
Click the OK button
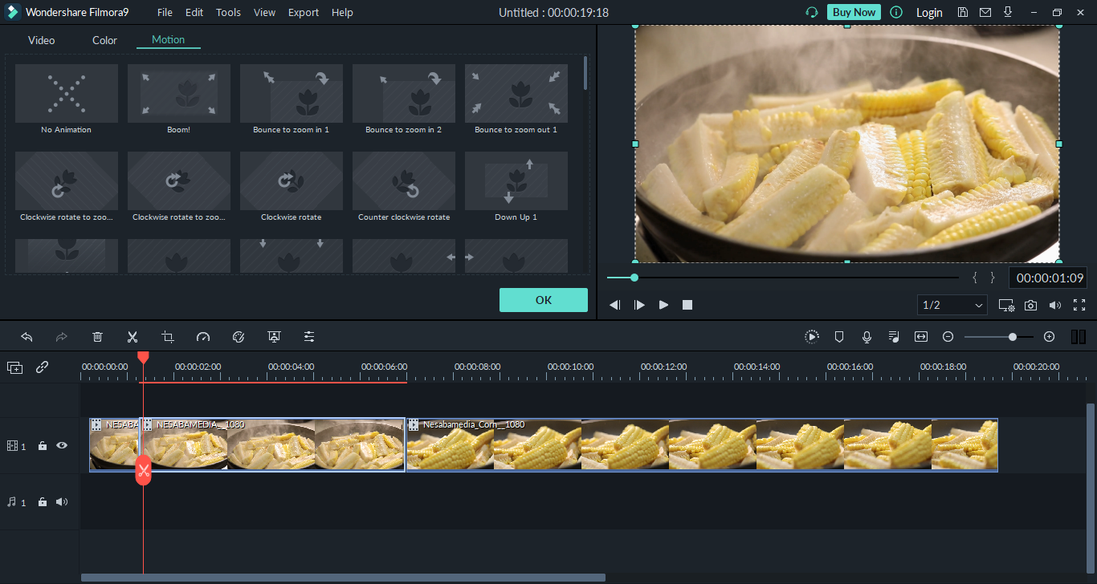544,300
